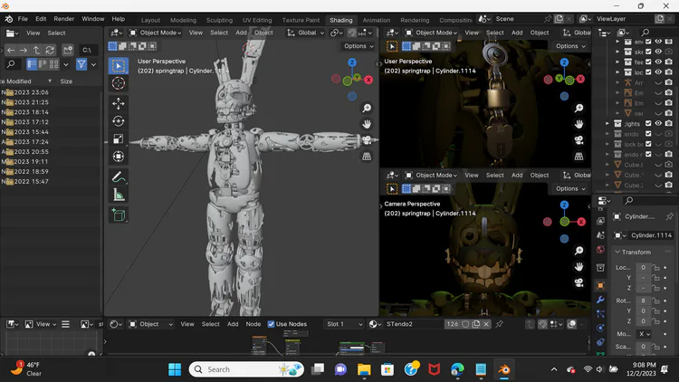The width and height of the screenshot is (679, 382).
Task: Open Windows taskbar Search box
Action: pyautogui.click(x=247, y=369)
